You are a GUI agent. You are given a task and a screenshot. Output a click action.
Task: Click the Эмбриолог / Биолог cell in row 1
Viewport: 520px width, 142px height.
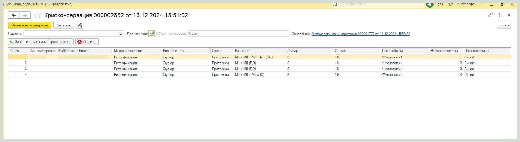coord(85,57)
